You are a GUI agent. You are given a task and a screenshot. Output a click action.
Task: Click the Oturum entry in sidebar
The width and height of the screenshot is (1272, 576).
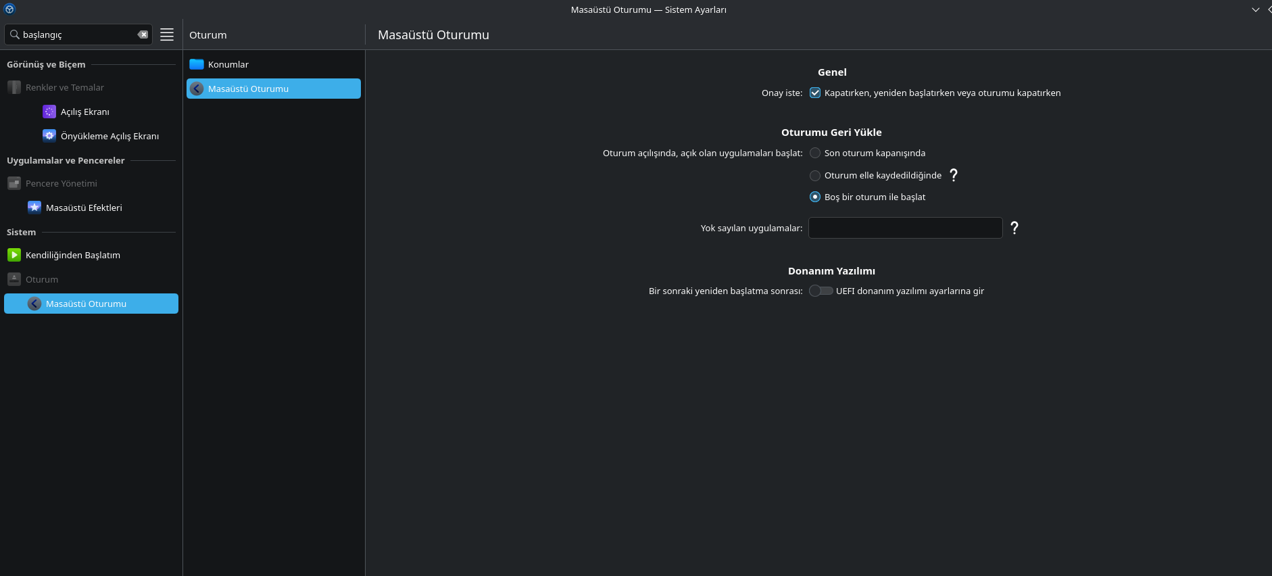coord(91,279)
